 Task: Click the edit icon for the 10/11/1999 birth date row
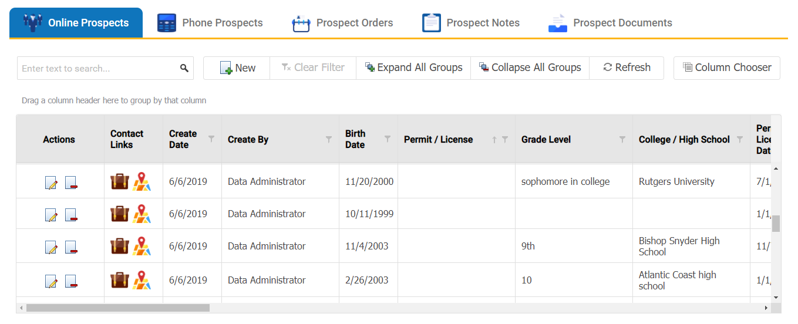coord(52,215)
